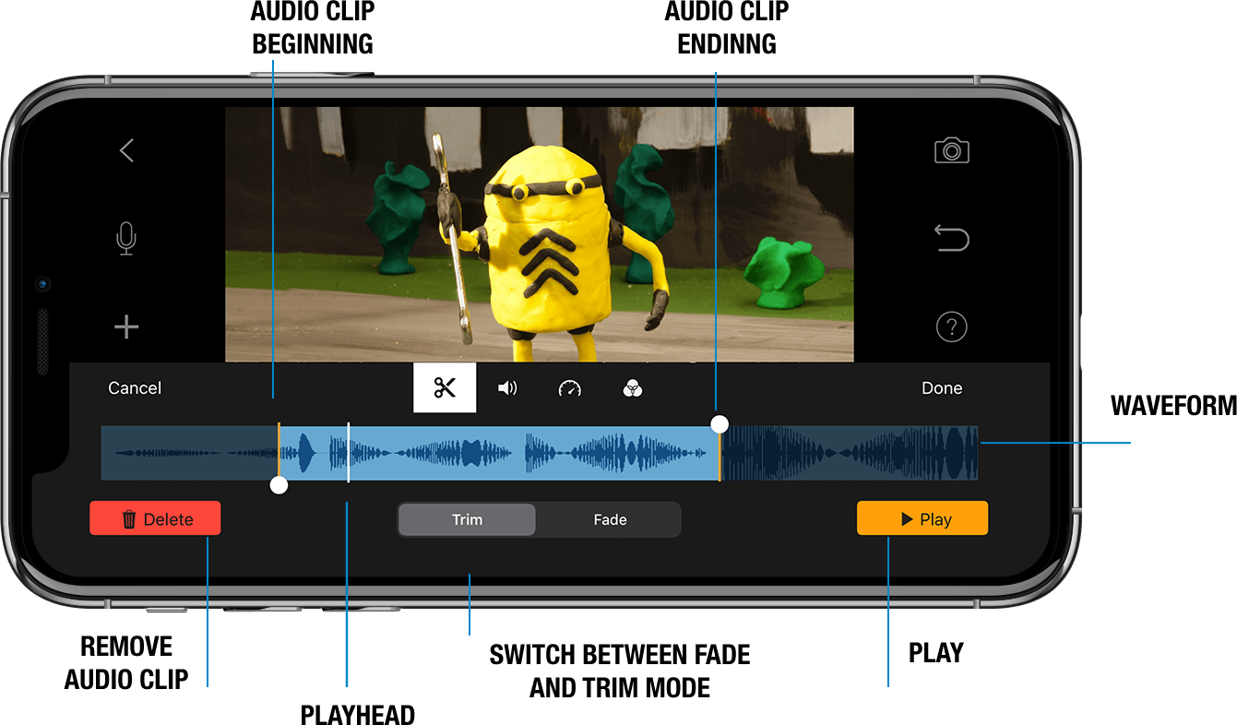
Task: Tap the plus add media icon
Action: point(126,327)
